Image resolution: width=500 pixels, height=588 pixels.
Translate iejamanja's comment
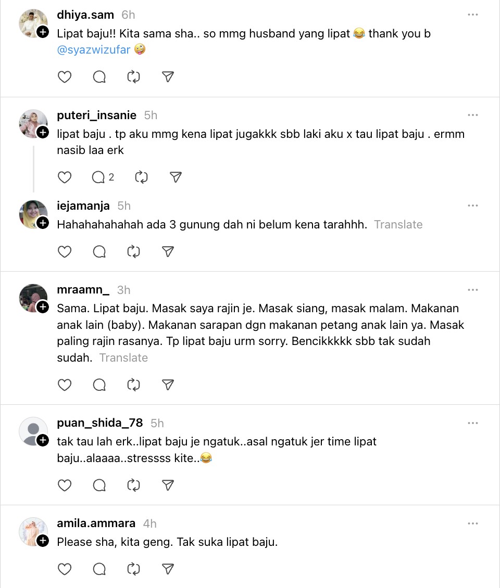tap(398, 225)
